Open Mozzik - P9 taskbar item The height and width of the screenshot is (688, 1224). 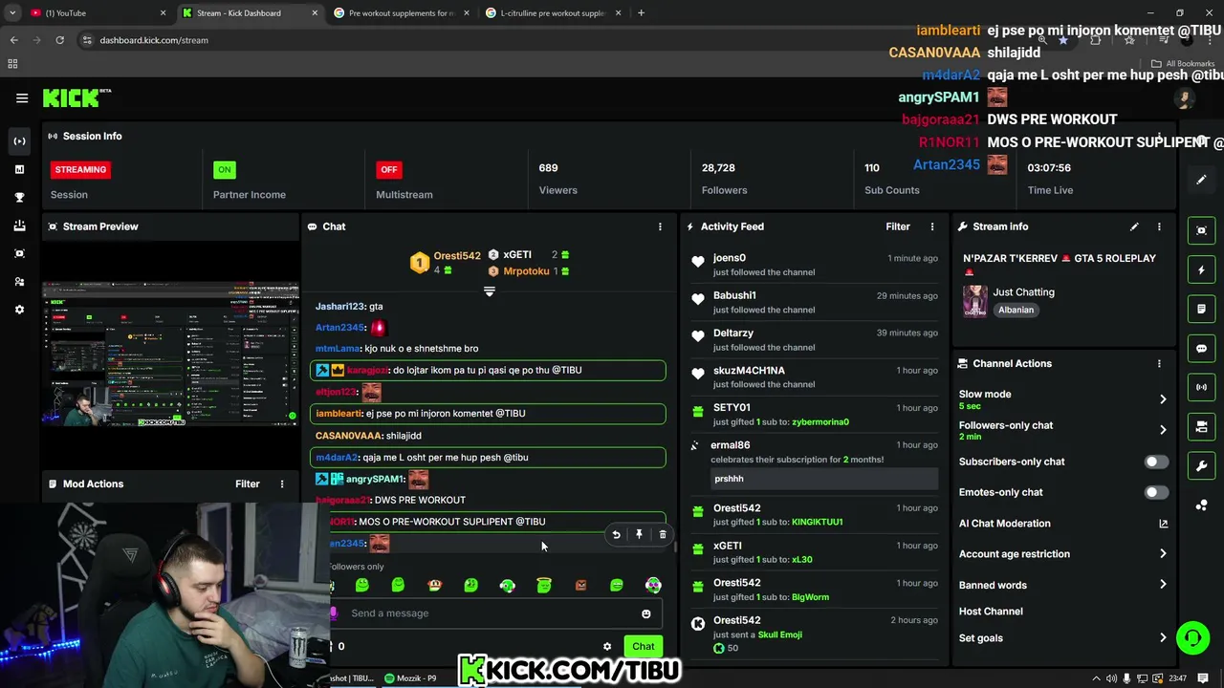(x=411, y=678)
